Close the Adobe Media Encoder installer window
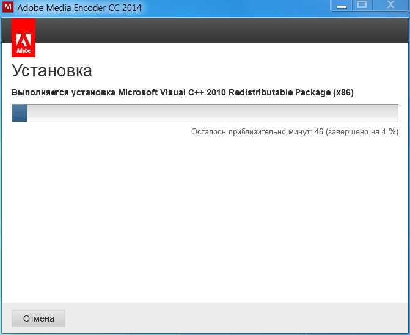This screenshot has width=410, height=335. 390,6
